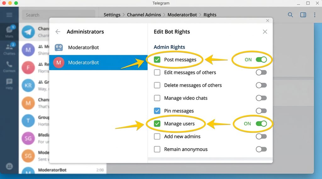Enable the Edit messages of others checkbox
322x179 pixels.
click(157, 72)
